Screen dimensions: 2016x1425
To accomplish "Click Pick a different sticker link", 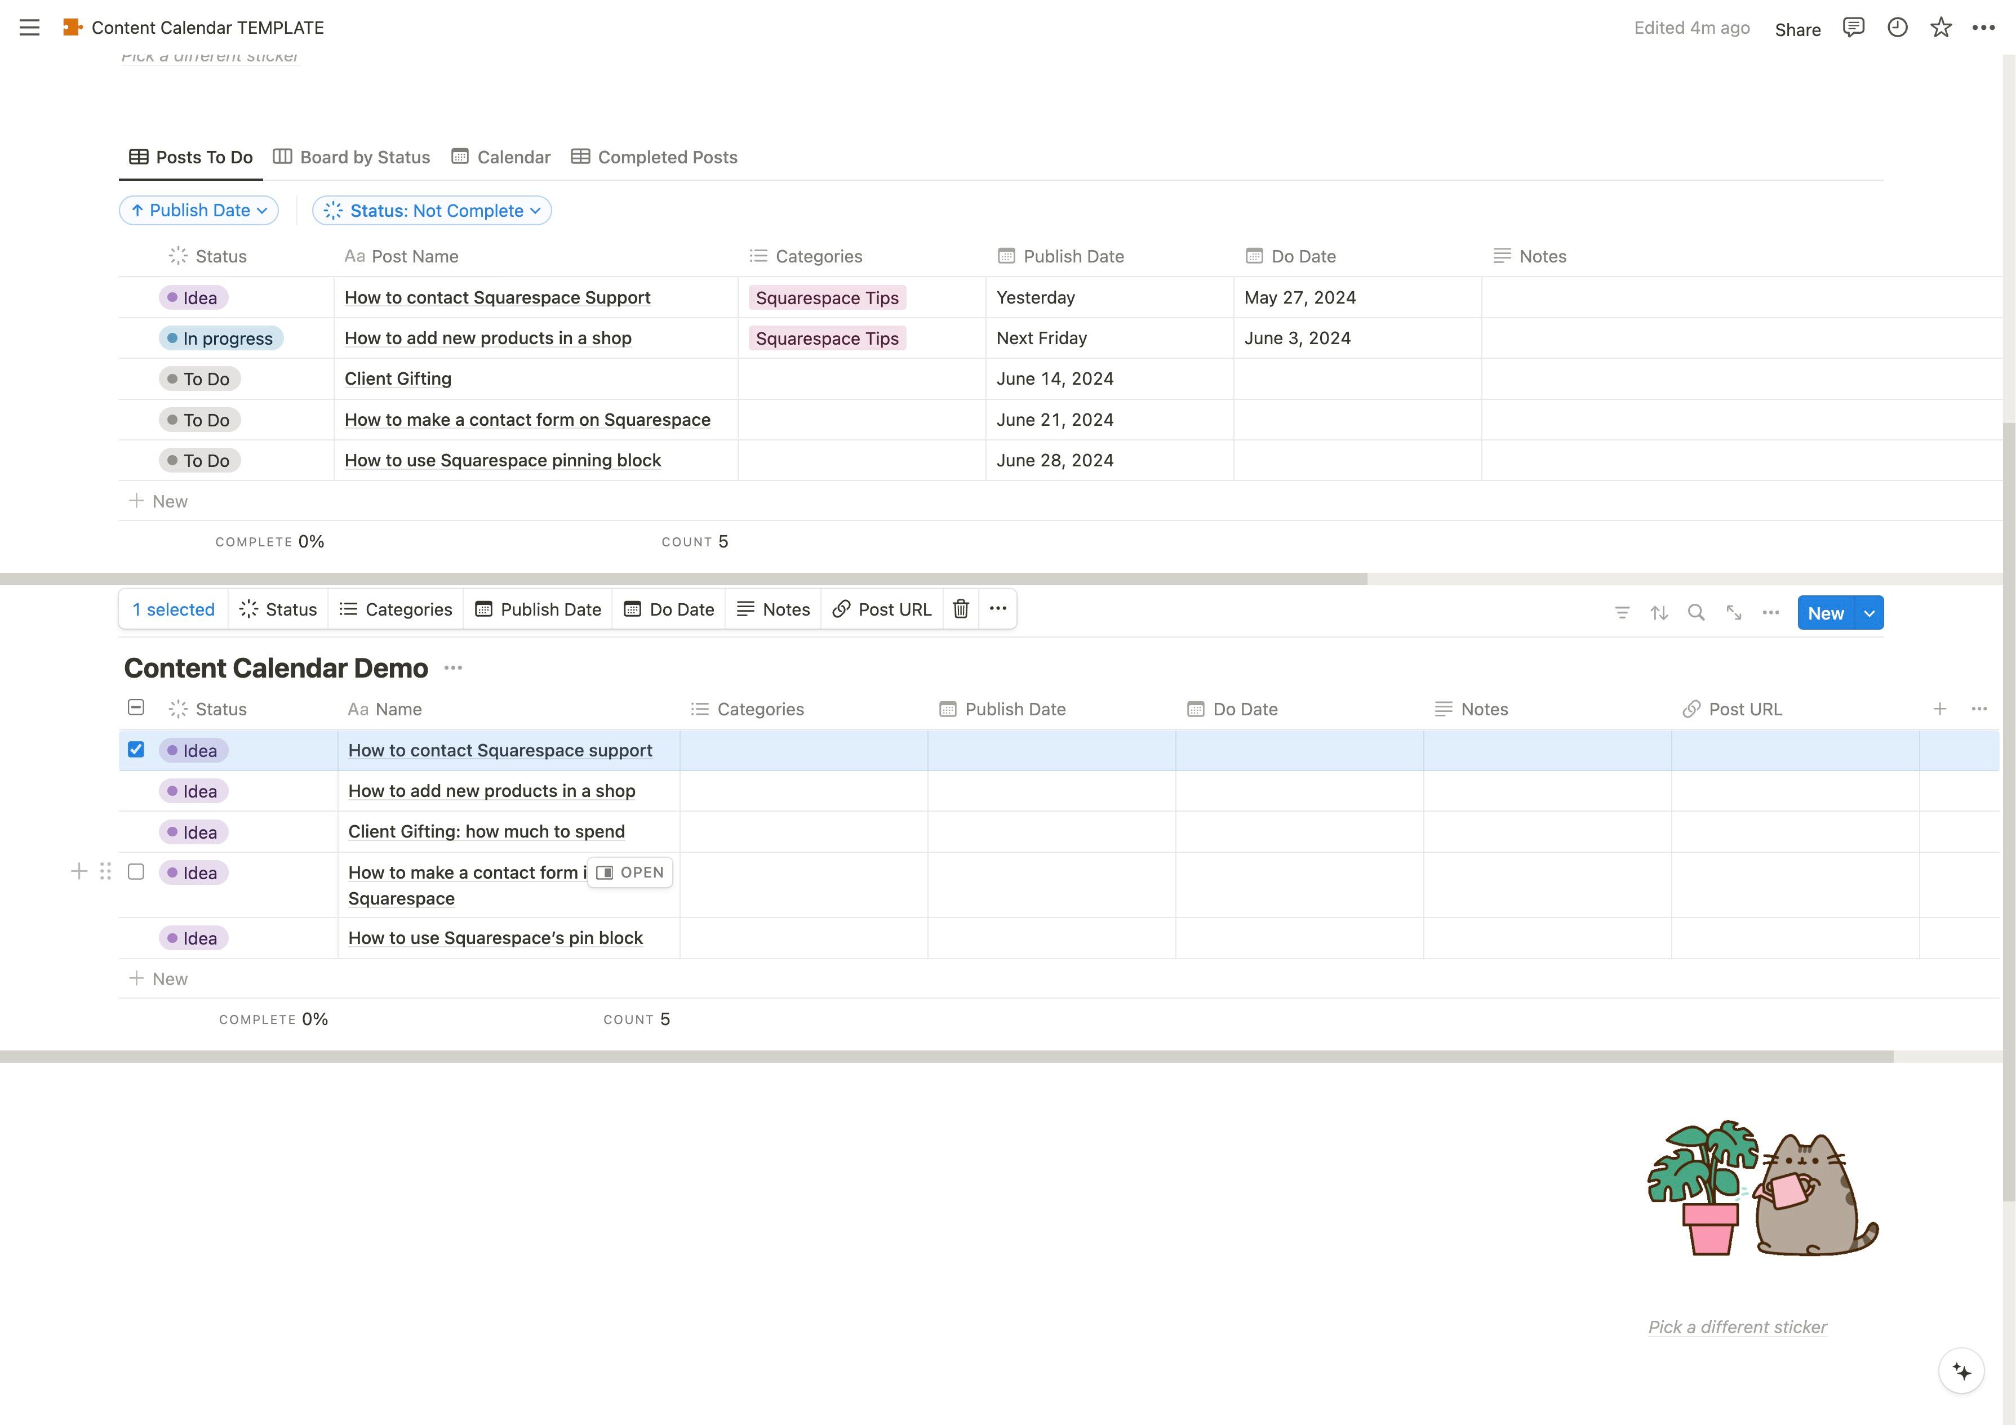I will (1737, 1326).
